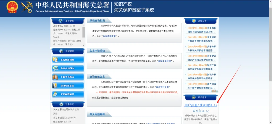Viewport: 272px width, 124px height.
Task: Select the 系统查询指南 section heading tab
Action: (x=97, y=21)
